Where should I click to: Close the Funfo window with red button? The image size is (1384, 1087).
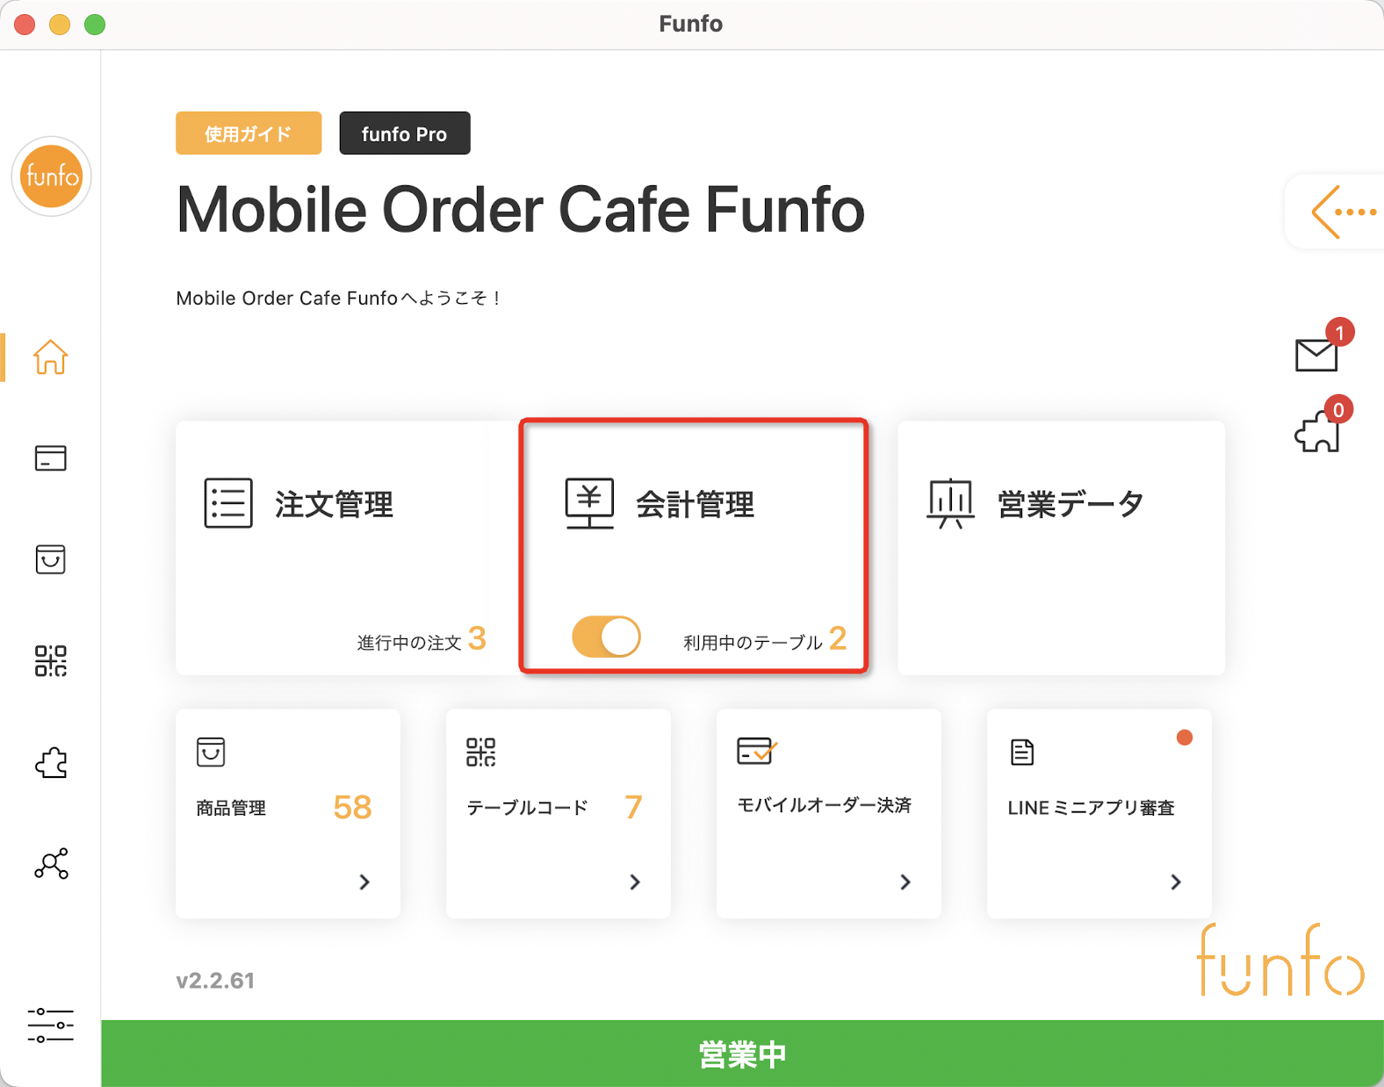click(x=25, y=25)
